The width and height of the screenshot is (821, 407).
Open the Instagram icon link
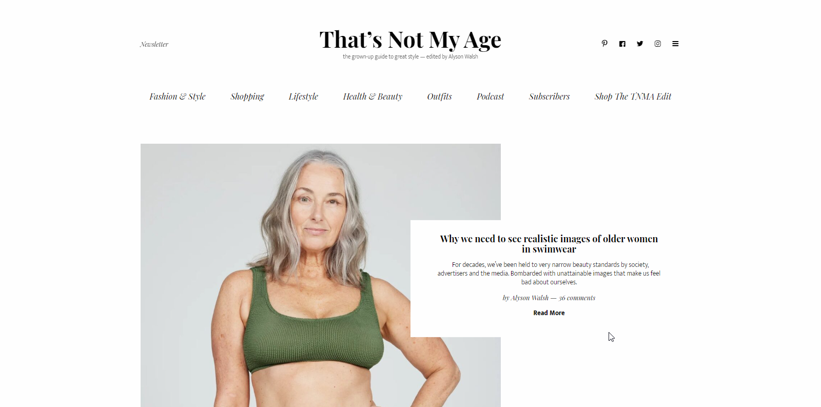click(657, 44)
